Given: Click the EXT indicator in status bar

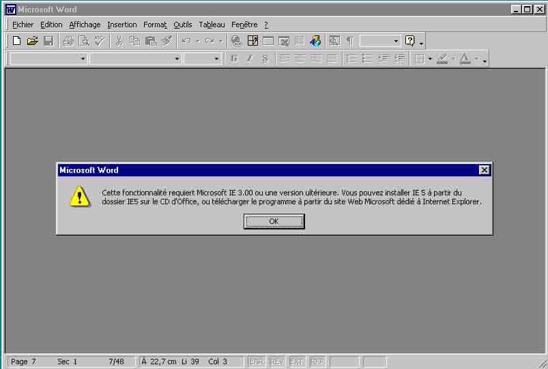Looking at the screenshot, I should pos(297,362).
